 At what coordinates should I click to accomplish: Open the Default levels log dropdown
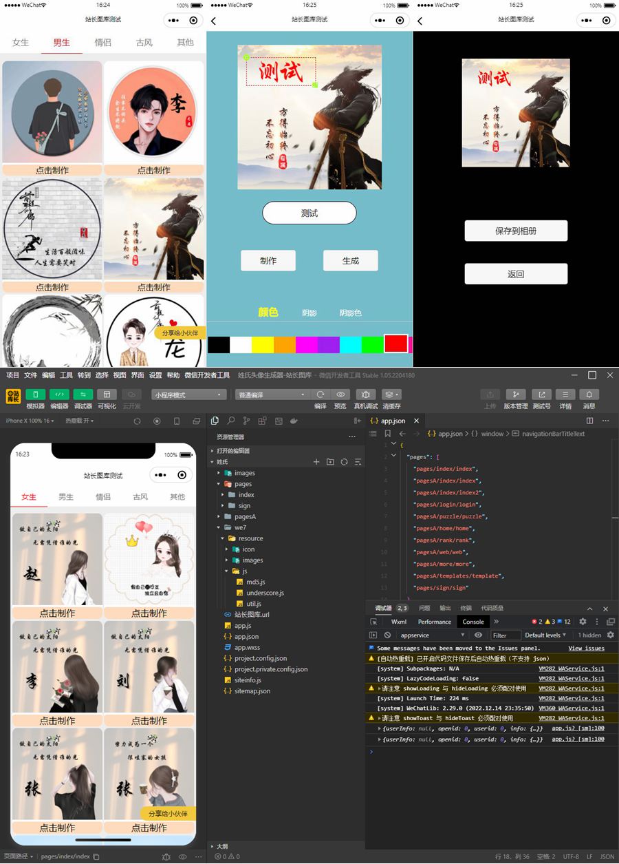[545, 635]
